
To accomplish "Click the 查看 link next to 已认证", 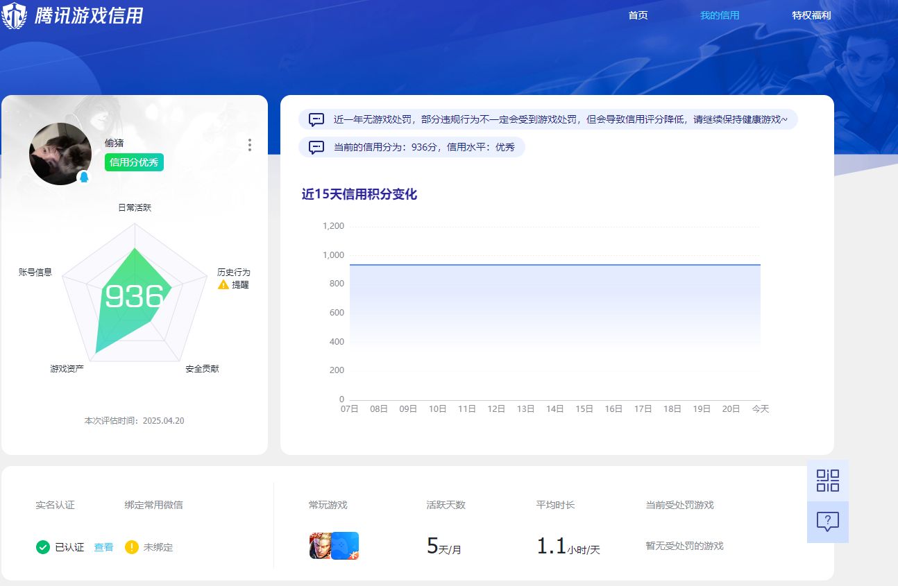I will coord(103,547).
